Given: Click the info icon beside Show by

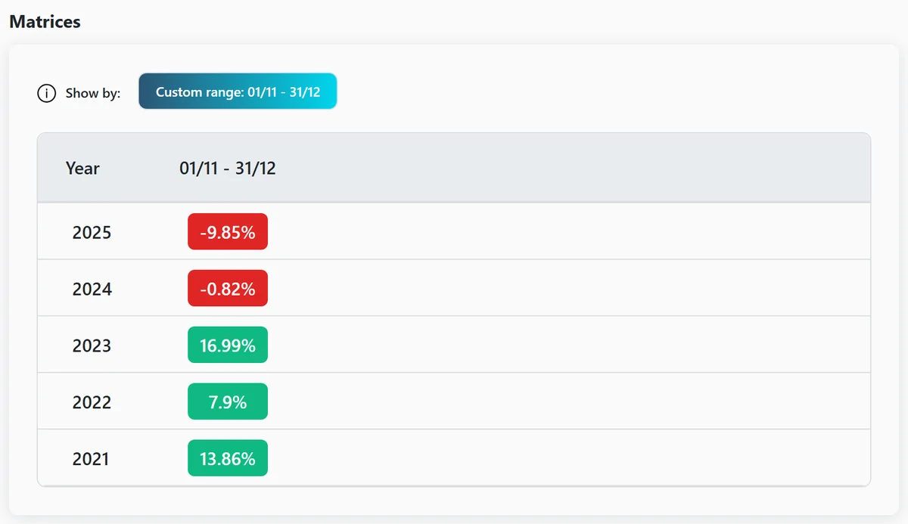Looking at the screenshot, I should click(46, 94).
